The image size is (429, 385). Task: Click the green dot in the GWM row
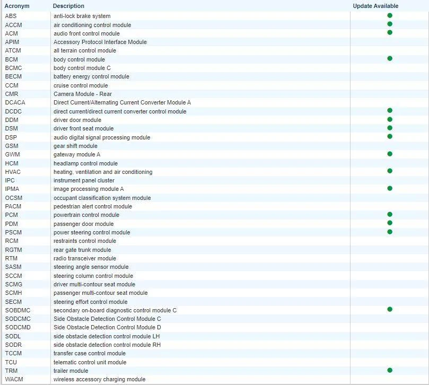point(390,154)
